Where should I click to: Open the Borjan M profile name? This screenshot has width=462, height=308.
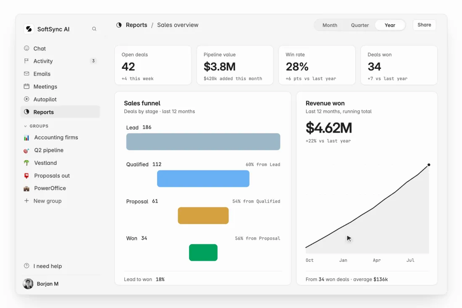(47, 284)
